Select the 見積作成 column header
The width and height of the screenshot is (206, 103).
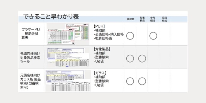tap(164, 19)
